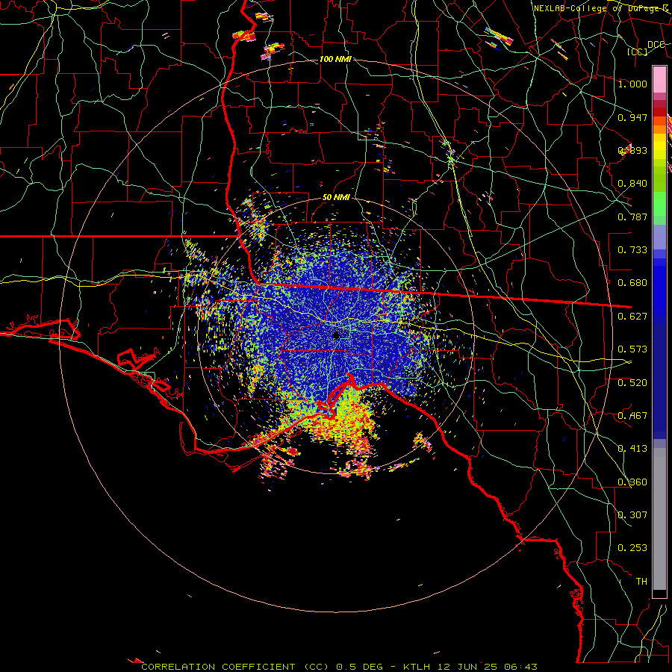
Task: Click the KTLH station identifier in caption
Action: coord(417,667)
